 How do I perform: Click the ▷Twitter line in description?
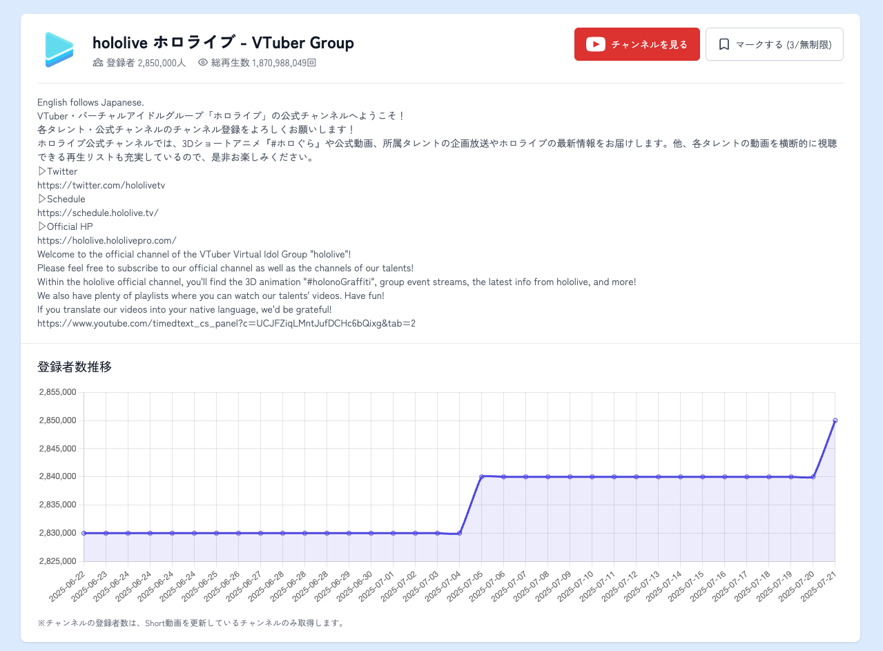tap(57, 171)
